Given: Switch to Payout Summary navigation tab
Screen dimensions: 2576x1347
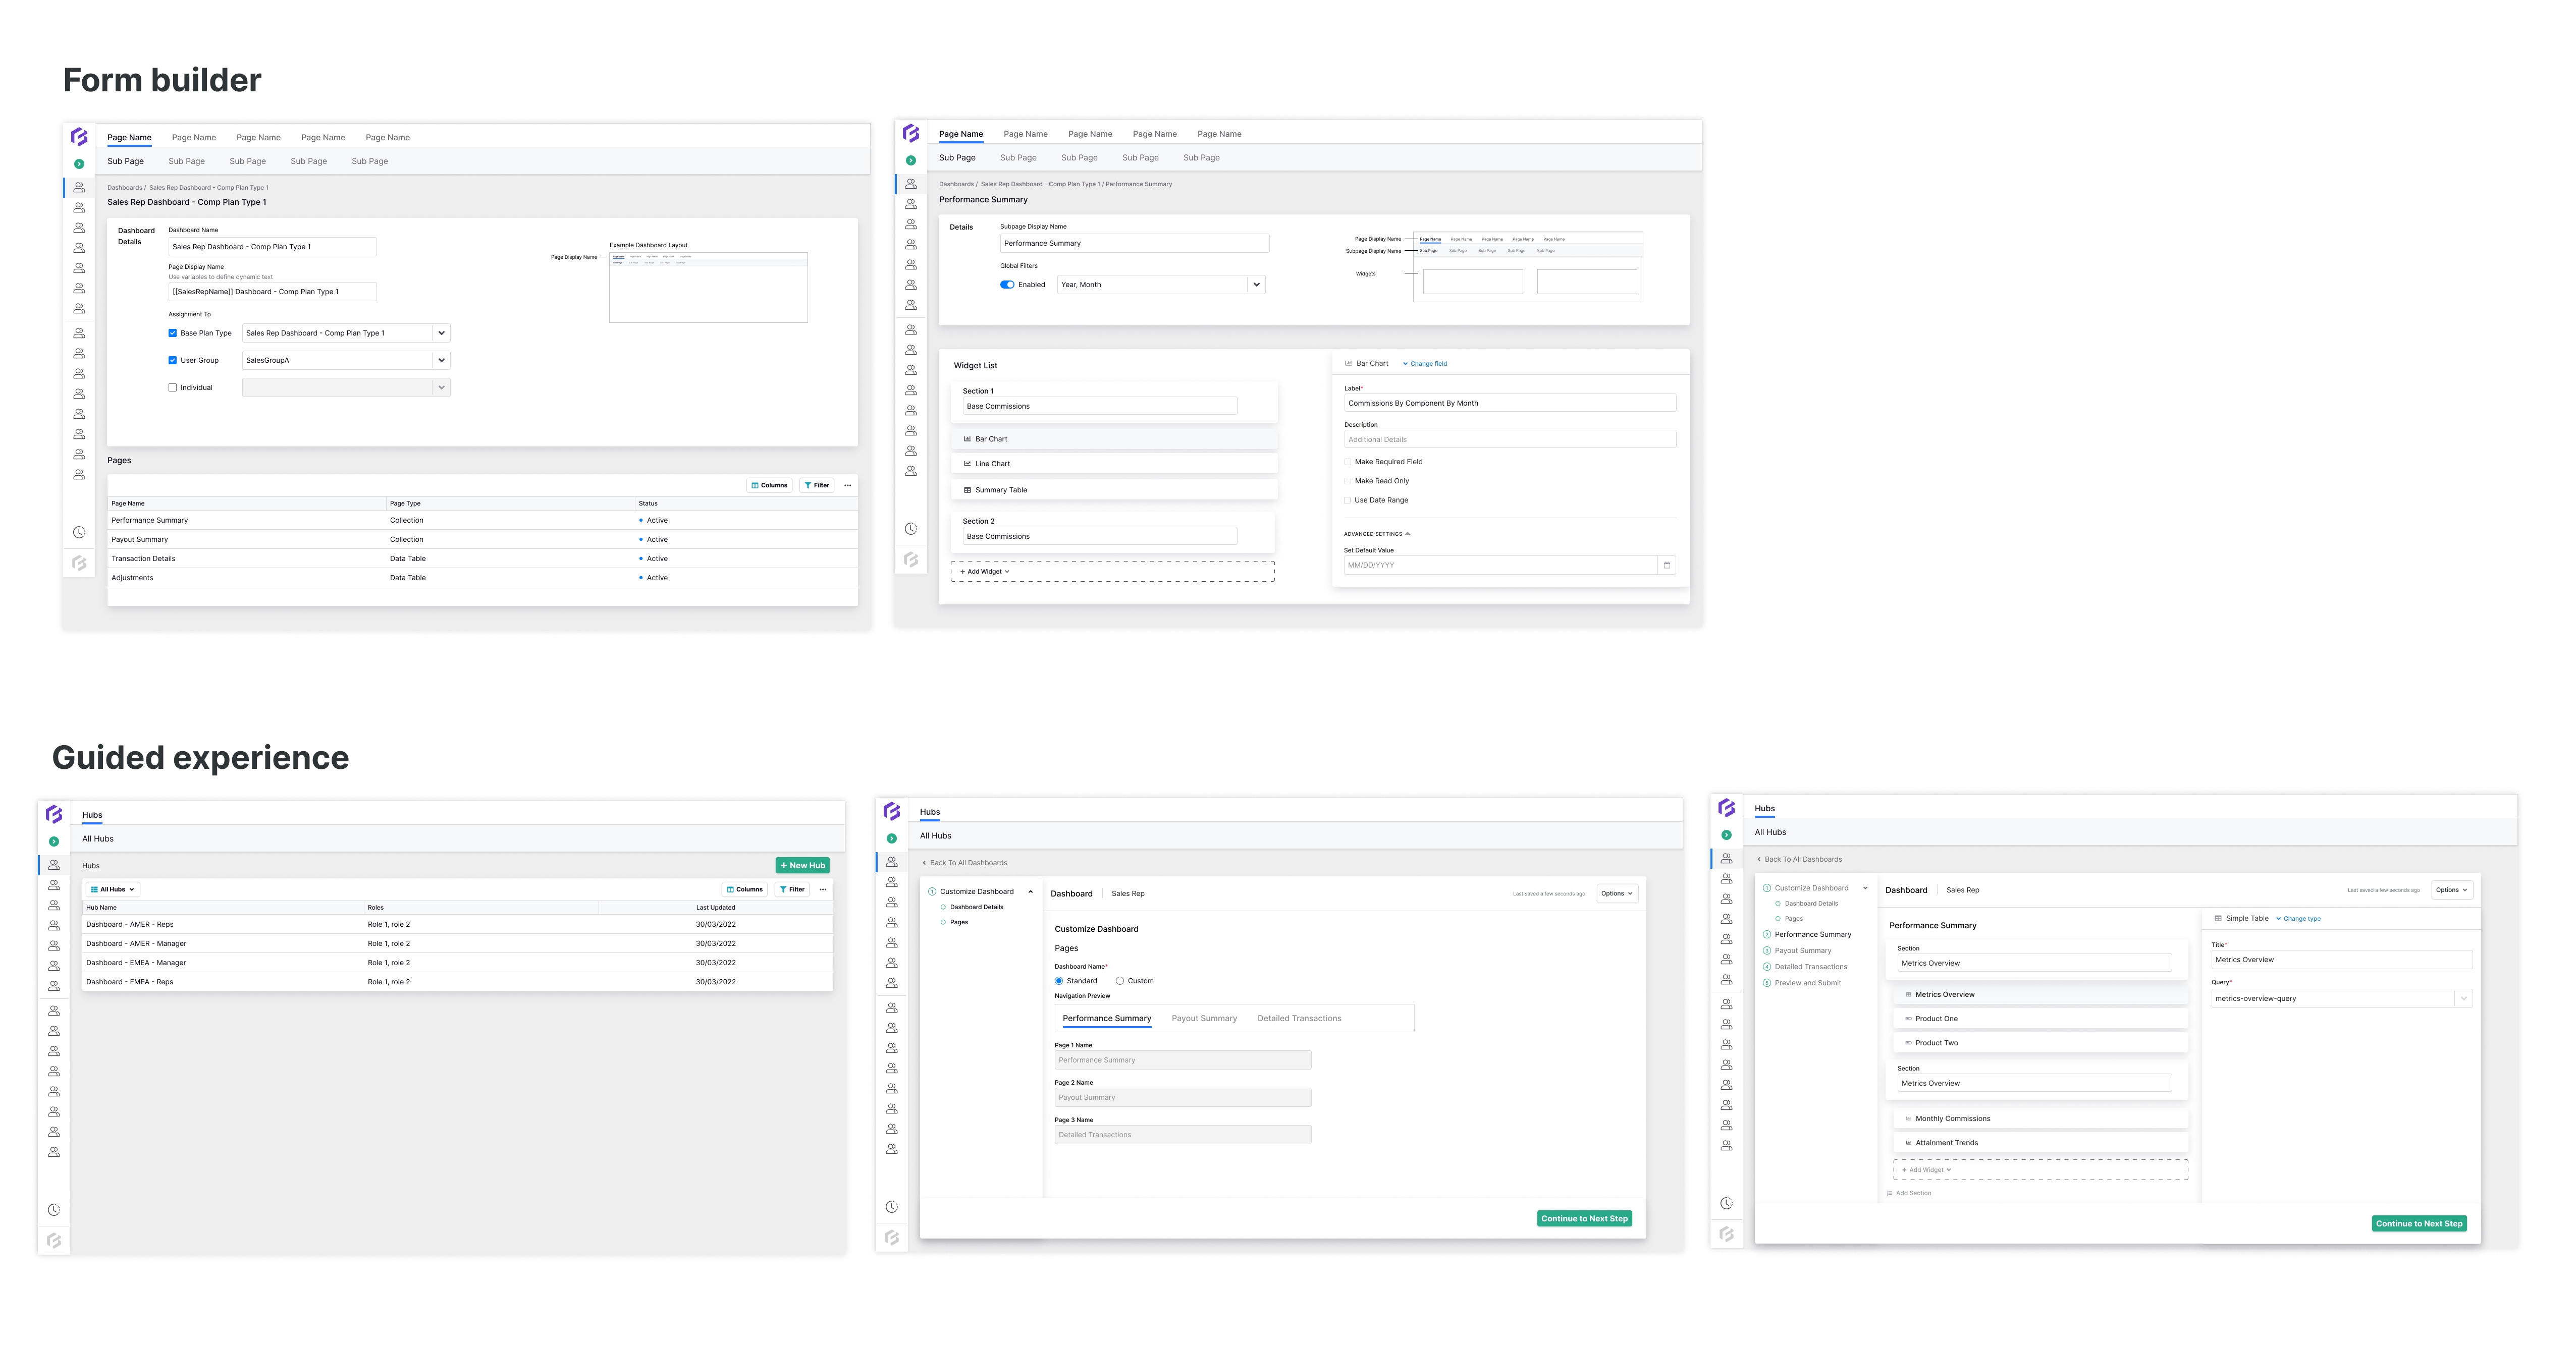Looking at the screenshot, I should pos(1204,1019).
